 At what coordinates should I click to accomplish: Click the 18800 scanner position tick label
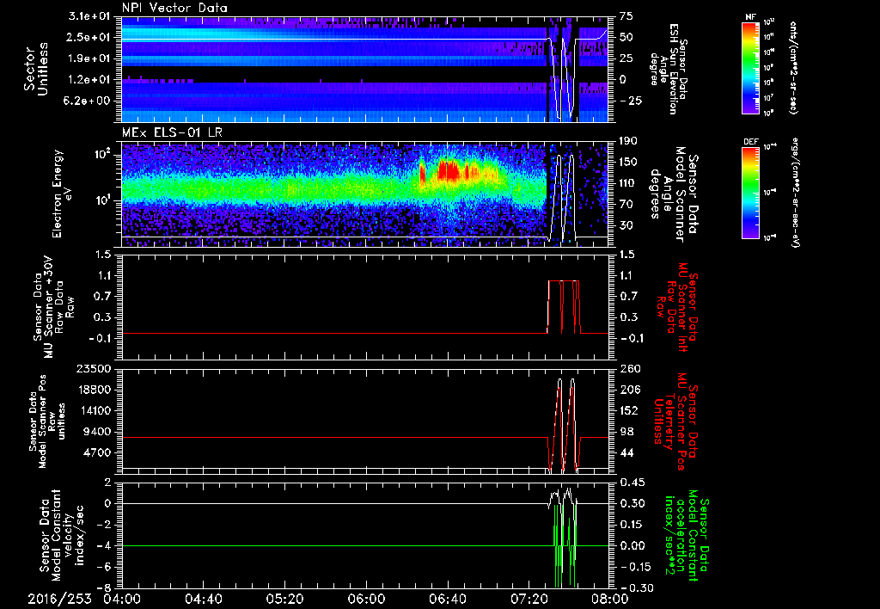pos(93,390)
